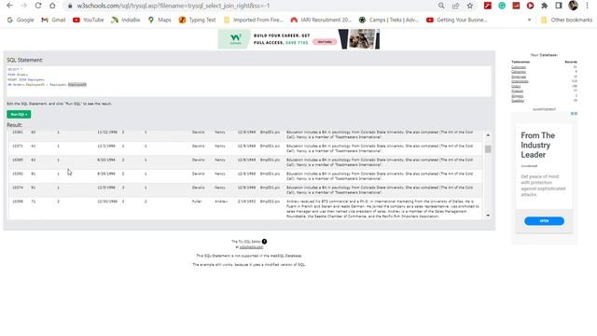Open the OrderDetails table link
Viewport: 597px width, 336px height.
tap(520, 81)
